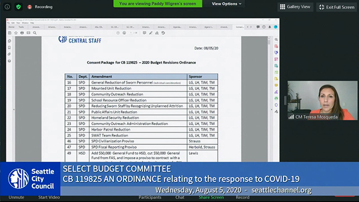359x202 pixels.
Task: Open Fill & Sign tool in right pane
Action: click(277, 92)
